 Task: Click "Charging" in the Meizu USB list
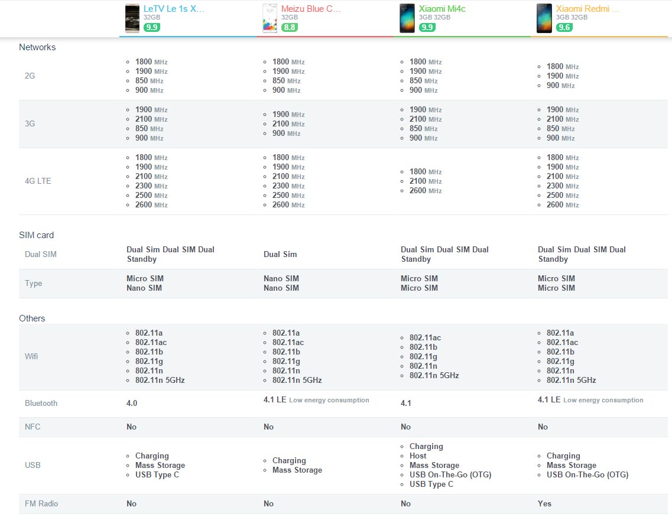(289, 460)
